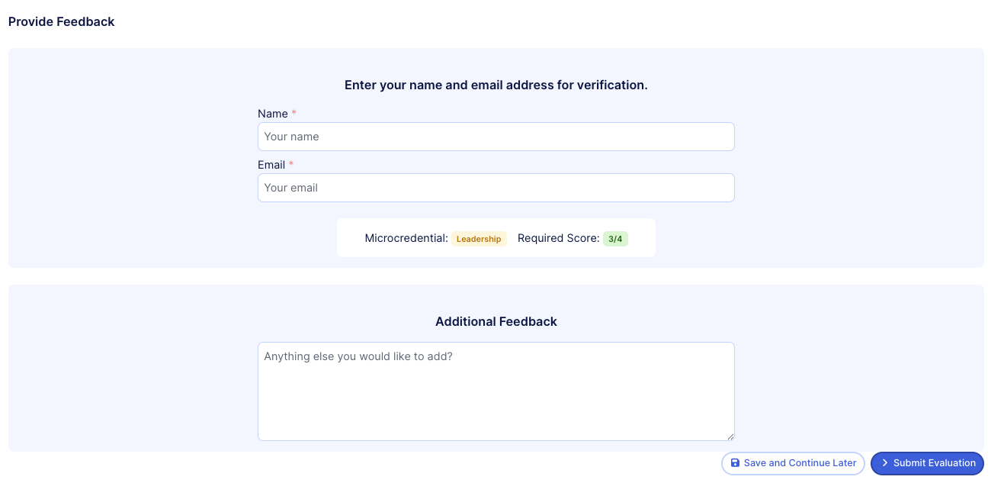Screen dimensions: 1004x483
Task: Click the floppy disk save icon
Action: click(735, 463)
